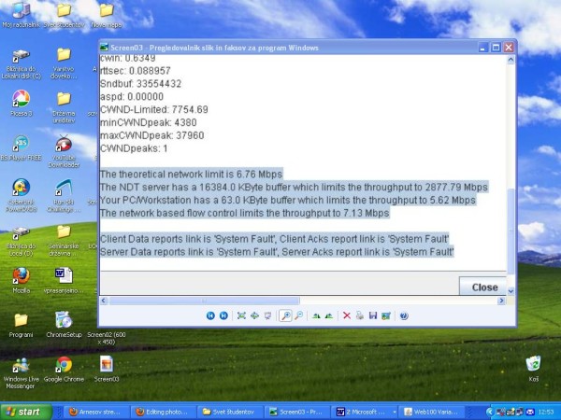The height and width of the screenshot is (420, 561).
Task: Open the viewer Help icon
Action: tap(403, 315)
